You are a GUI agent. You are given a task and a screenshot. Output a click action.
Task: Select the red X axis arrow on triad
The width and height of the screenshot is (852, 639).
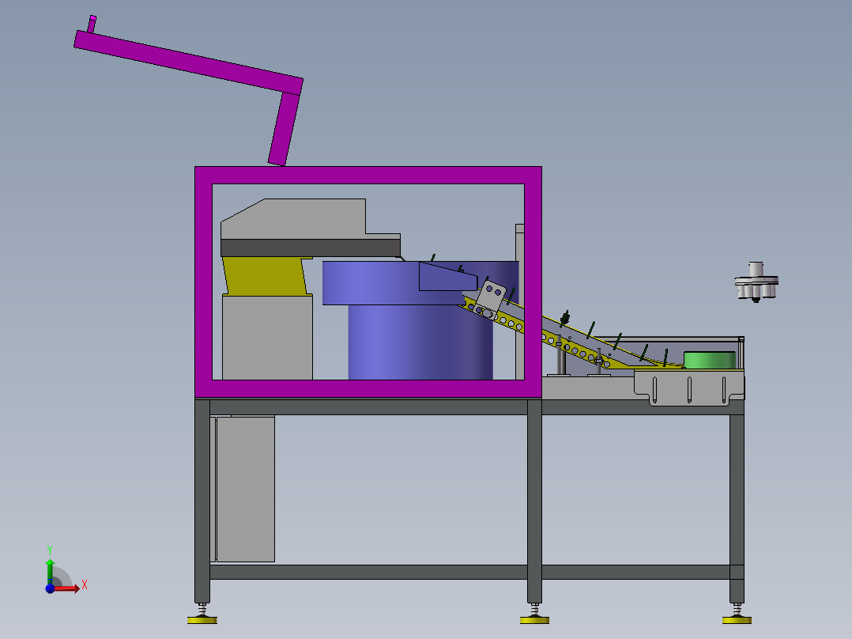pos(68,588)
